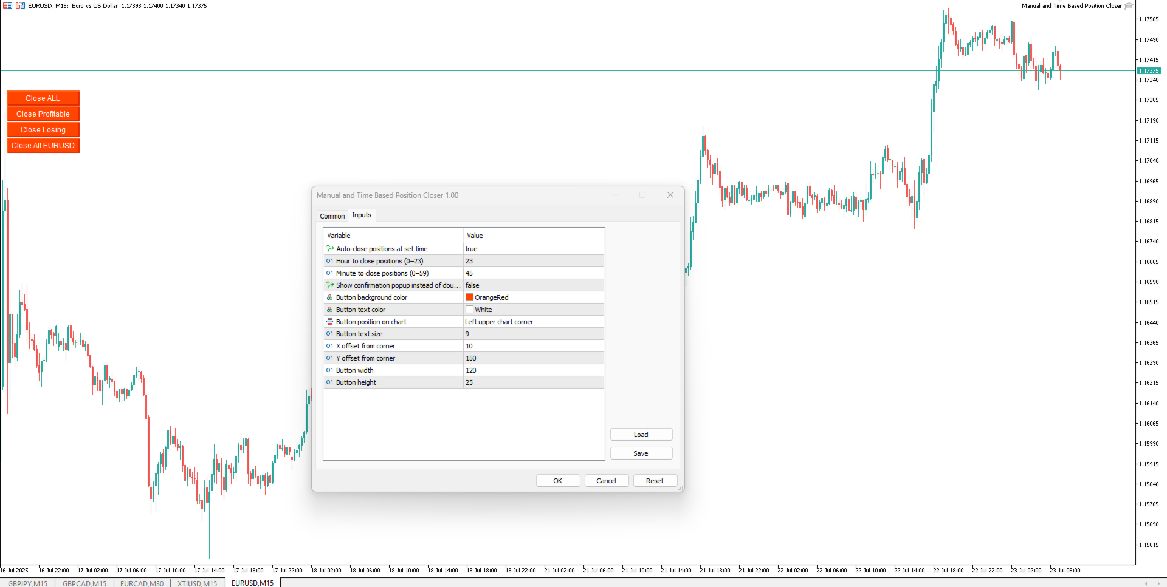Image resolution: width=1167 pixels, height=587 pixels.
Task: Click Close Losing chart button
Action: pyautogui.click(x=43, y=130)
